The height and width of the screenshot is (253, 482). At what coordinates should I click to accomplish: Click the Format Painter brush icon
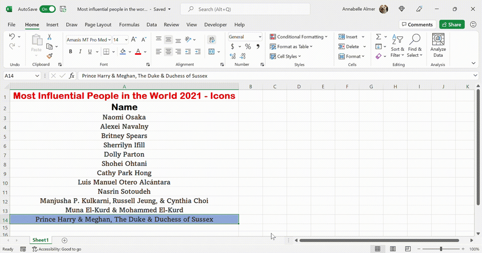[50, 56]
